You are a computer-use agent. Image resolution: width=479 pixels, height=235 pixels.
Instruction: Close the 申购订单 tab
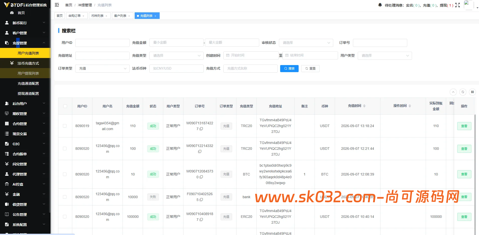[83, 16]
